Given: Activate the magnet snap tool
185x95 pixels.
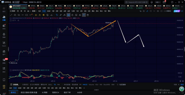Looking at the screenshot, I should pyautogui.click(x=80, y=15).
